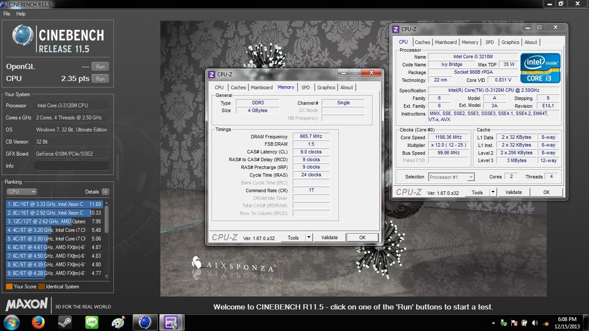589x331 pixels.
Task: Switch to SPD tab in Memory window
Action: (306, 87)
